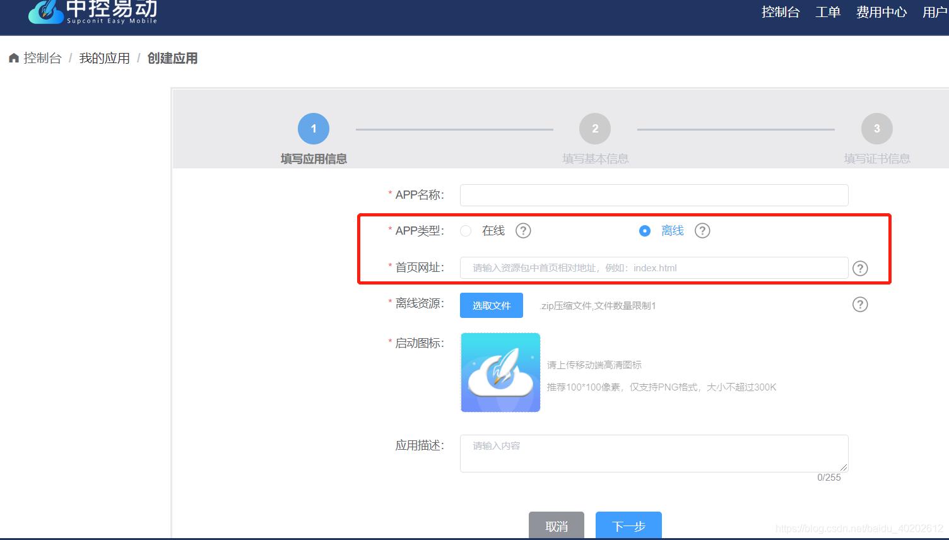This screenshot has height=540, width=949.
Task: Open the 费用中心 menu in the top bar
Action: [x=881, y=11]
